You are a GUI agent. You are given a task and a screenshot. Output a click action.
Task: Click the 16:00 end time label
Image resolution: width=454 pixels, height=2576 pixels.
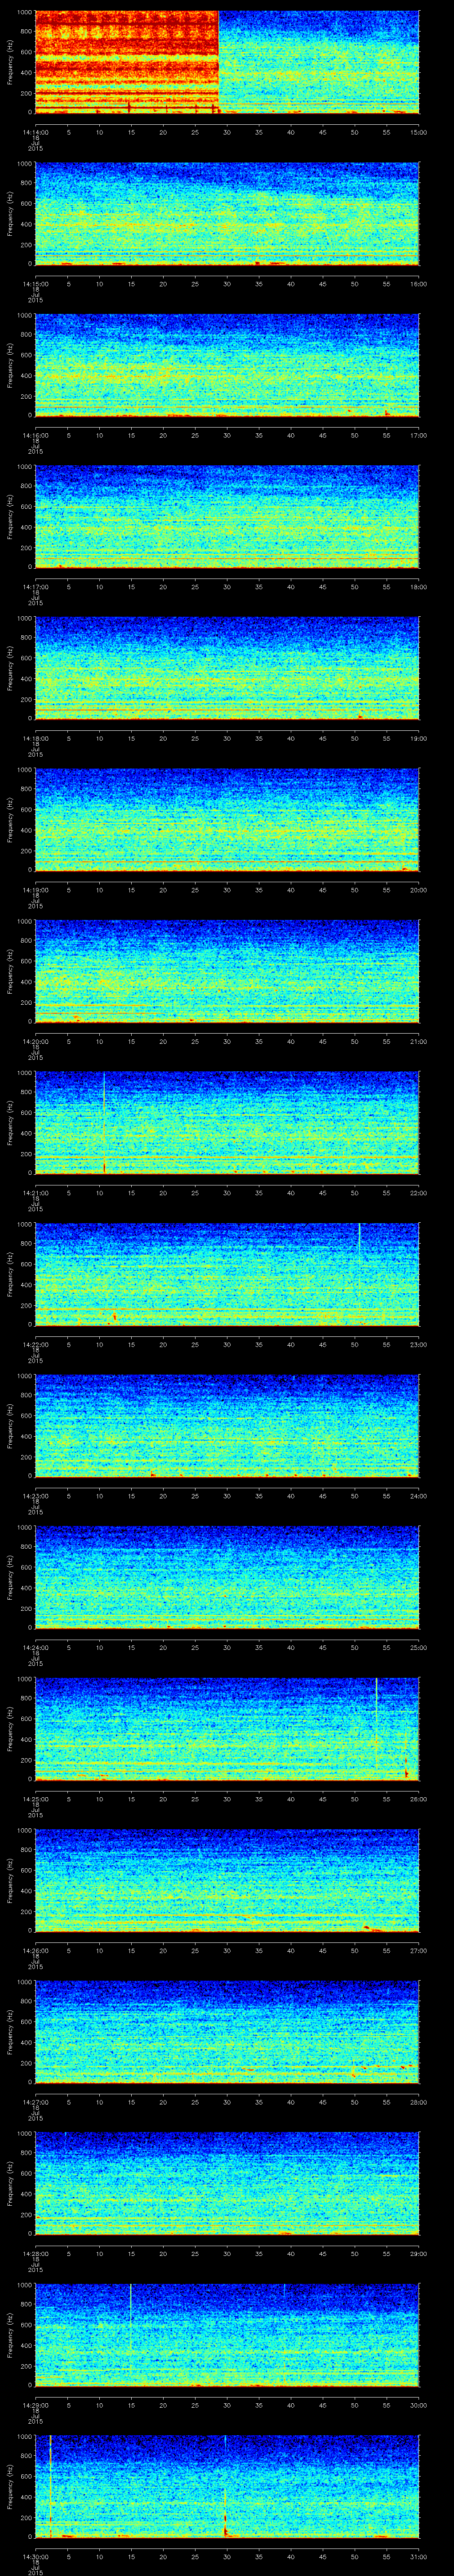[418, 284]
